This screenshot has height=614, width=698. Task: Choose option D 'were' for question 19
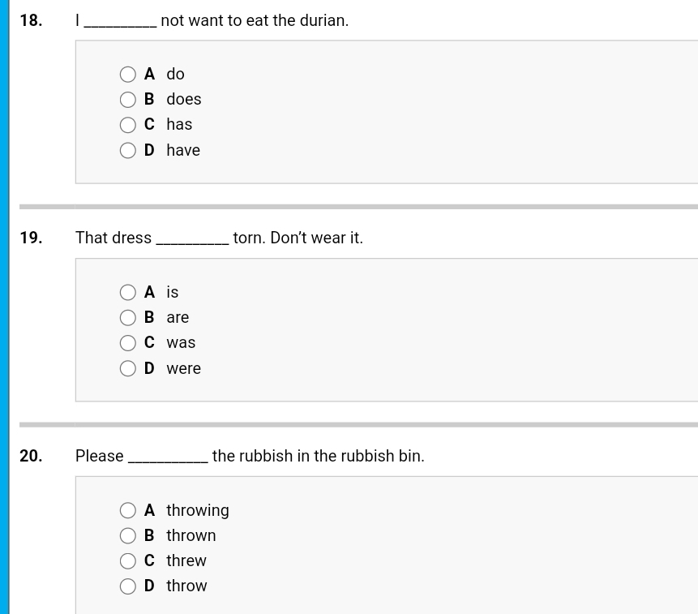(127, 368)
